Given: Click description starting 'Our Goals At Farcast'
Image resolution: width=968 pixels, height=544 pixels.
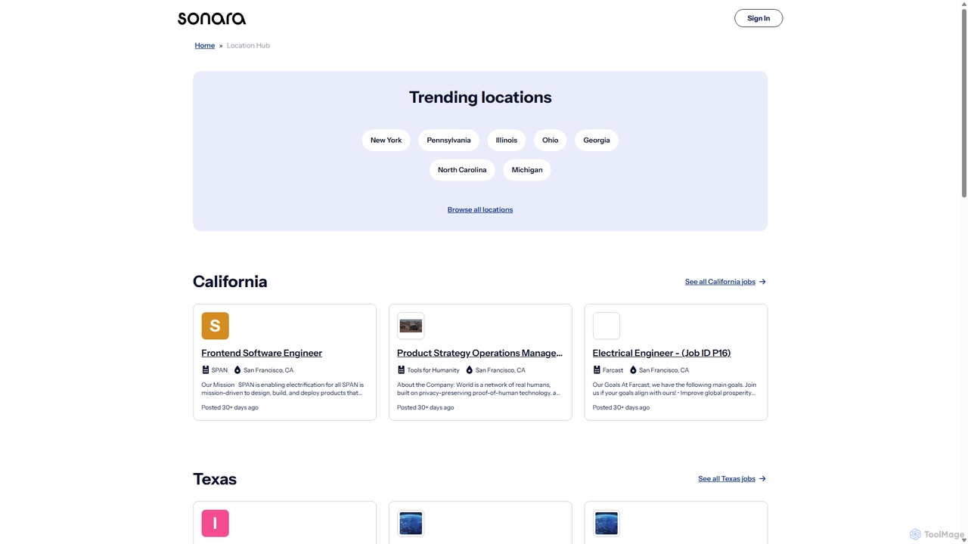Looking at the screenshot, I should pos(675,389).
